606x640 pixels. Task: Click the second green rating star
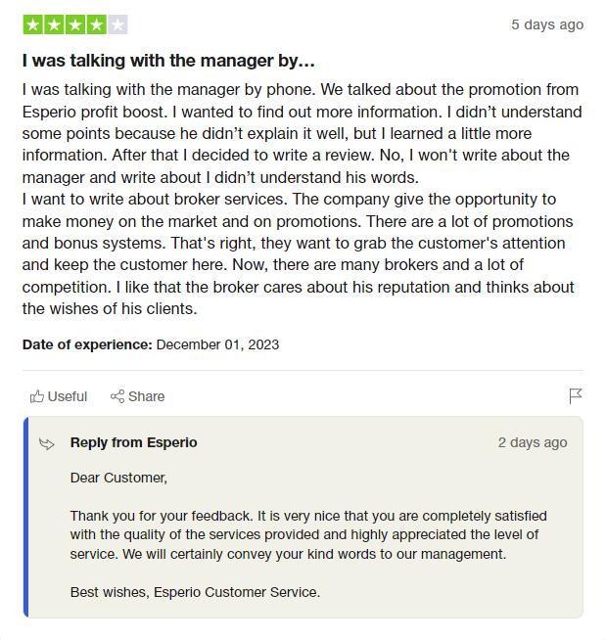point(54,24)
